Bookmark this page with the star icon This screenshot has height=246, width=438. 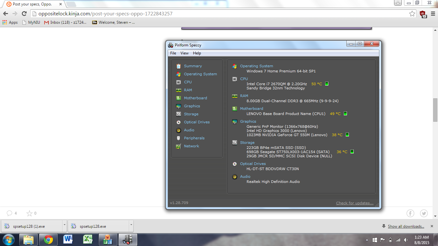pos(412,14)
